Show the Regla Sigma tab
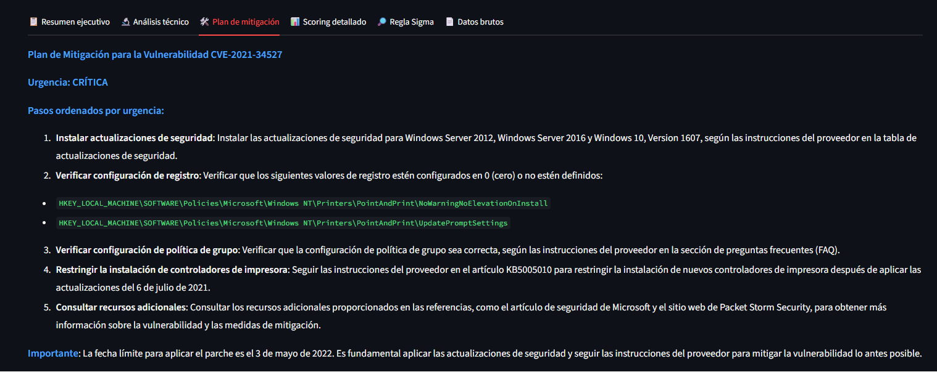Screen dimensions: 937x372 coord(412,22)
